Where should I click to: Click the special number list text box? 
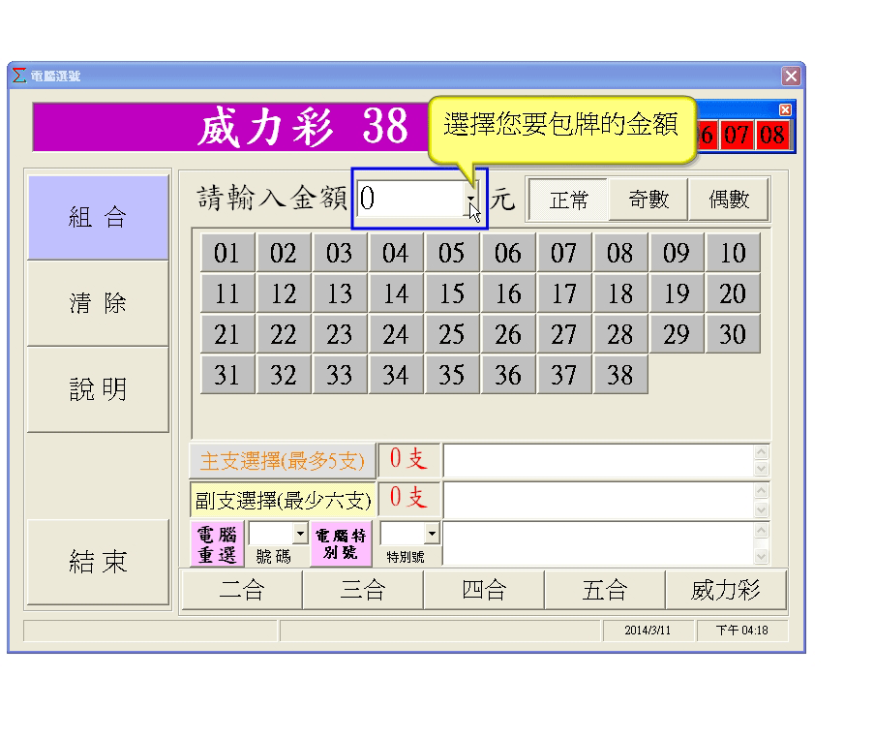(599, 543)
